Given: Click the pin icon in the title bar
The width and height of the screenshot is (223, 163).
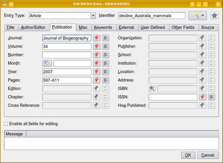Looking at the screenshot, I should tap(11, 4).
